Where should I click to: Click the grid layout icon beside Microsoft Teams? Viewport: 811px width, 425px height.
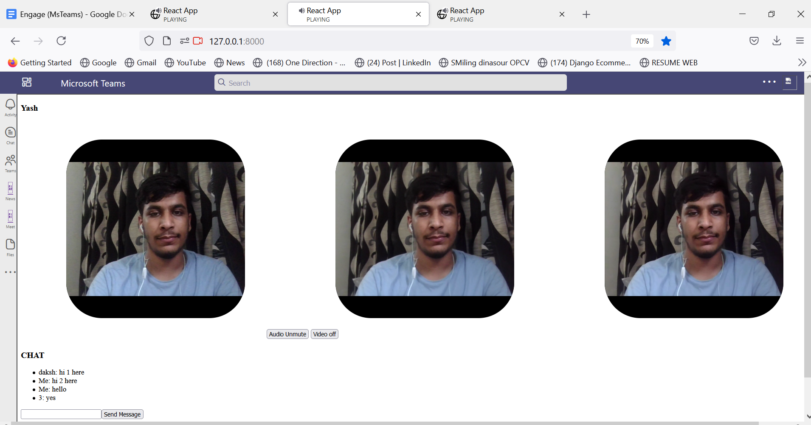[x=26, y=82]
